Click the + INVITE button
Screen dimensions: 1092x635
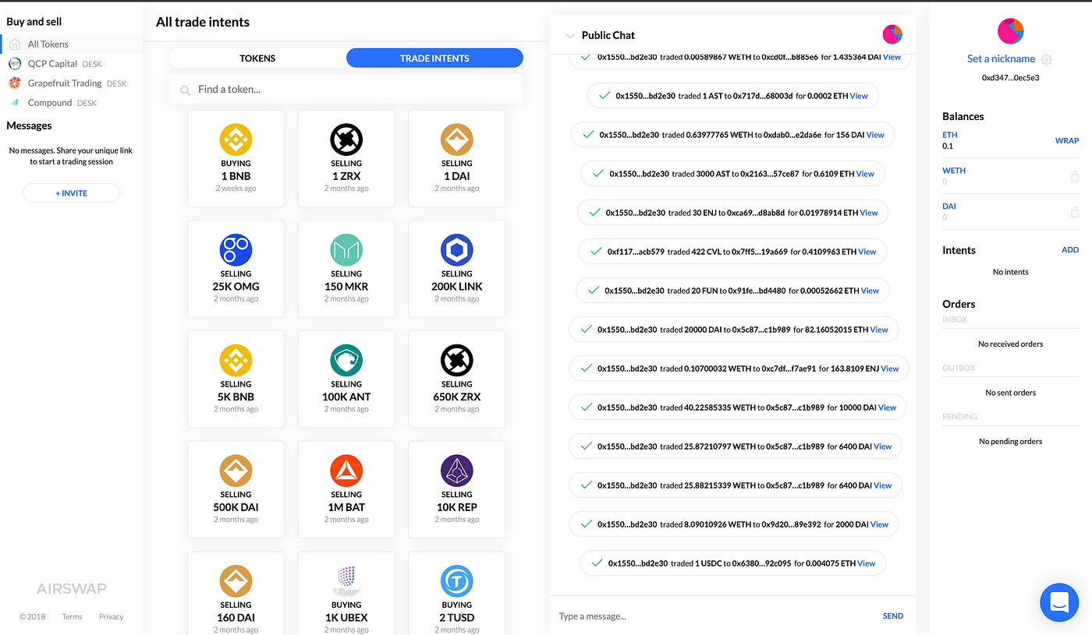point(71,193)
